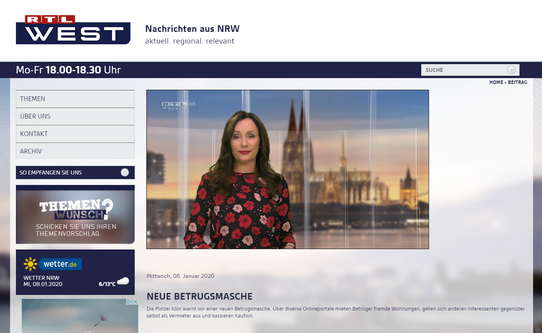Go to Home in the breadcrumb
Viewport: 542px width, 333px height.
point(496,82)
